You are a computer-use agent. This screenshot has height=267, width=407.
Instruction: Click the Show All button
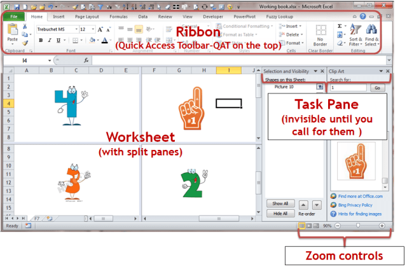(x=280, y=203)
